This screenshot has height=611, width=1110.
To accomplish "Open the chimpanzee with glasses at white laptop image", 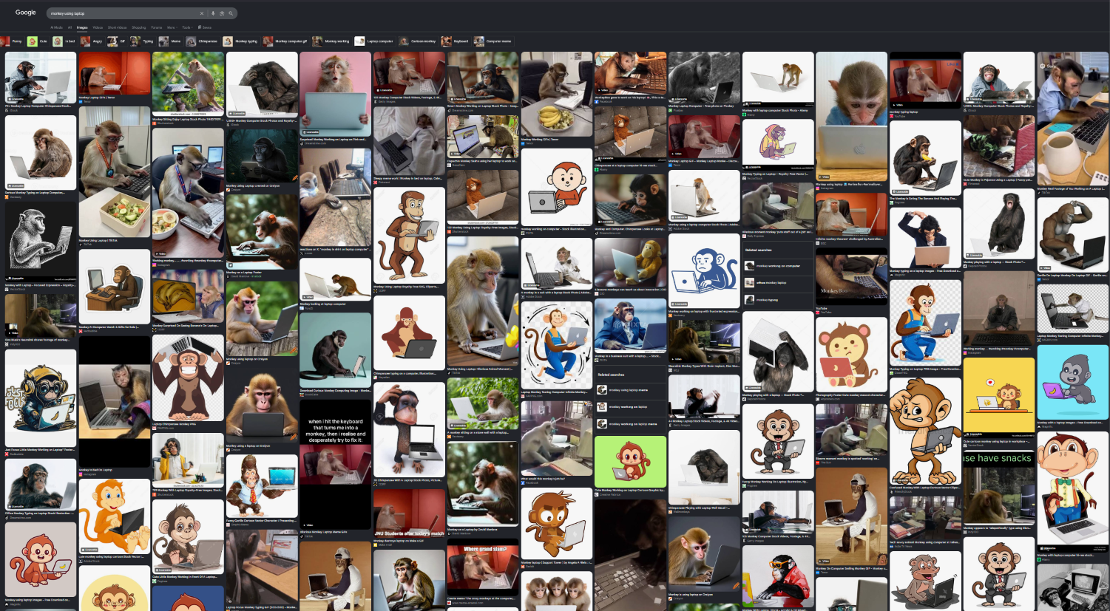I will pos(41,77).
